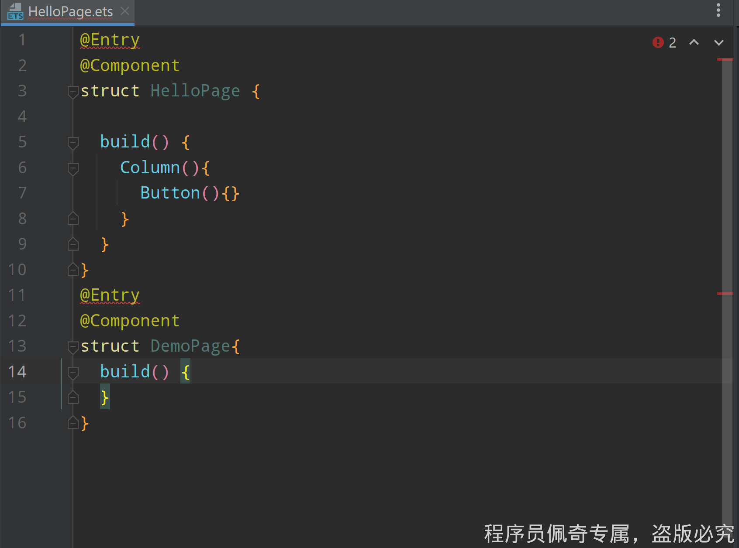Click the Button() call on line 7
This screenshot has width=739, height=548.
(170, 193)
